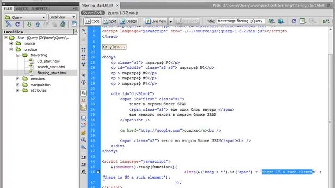This screenshot has height=188, width=335.
Task: Click Indent Code icon
Action: coord(84,157)
